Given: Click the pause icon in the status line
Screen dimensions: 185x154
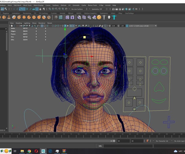Looking at the screenshot, I should pyautogui.click(x=136, y=9).
